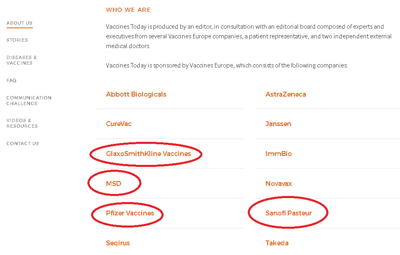This screenshot has height=255, width=400.
Task: Open the Novavax link
Action: (279, 183)
